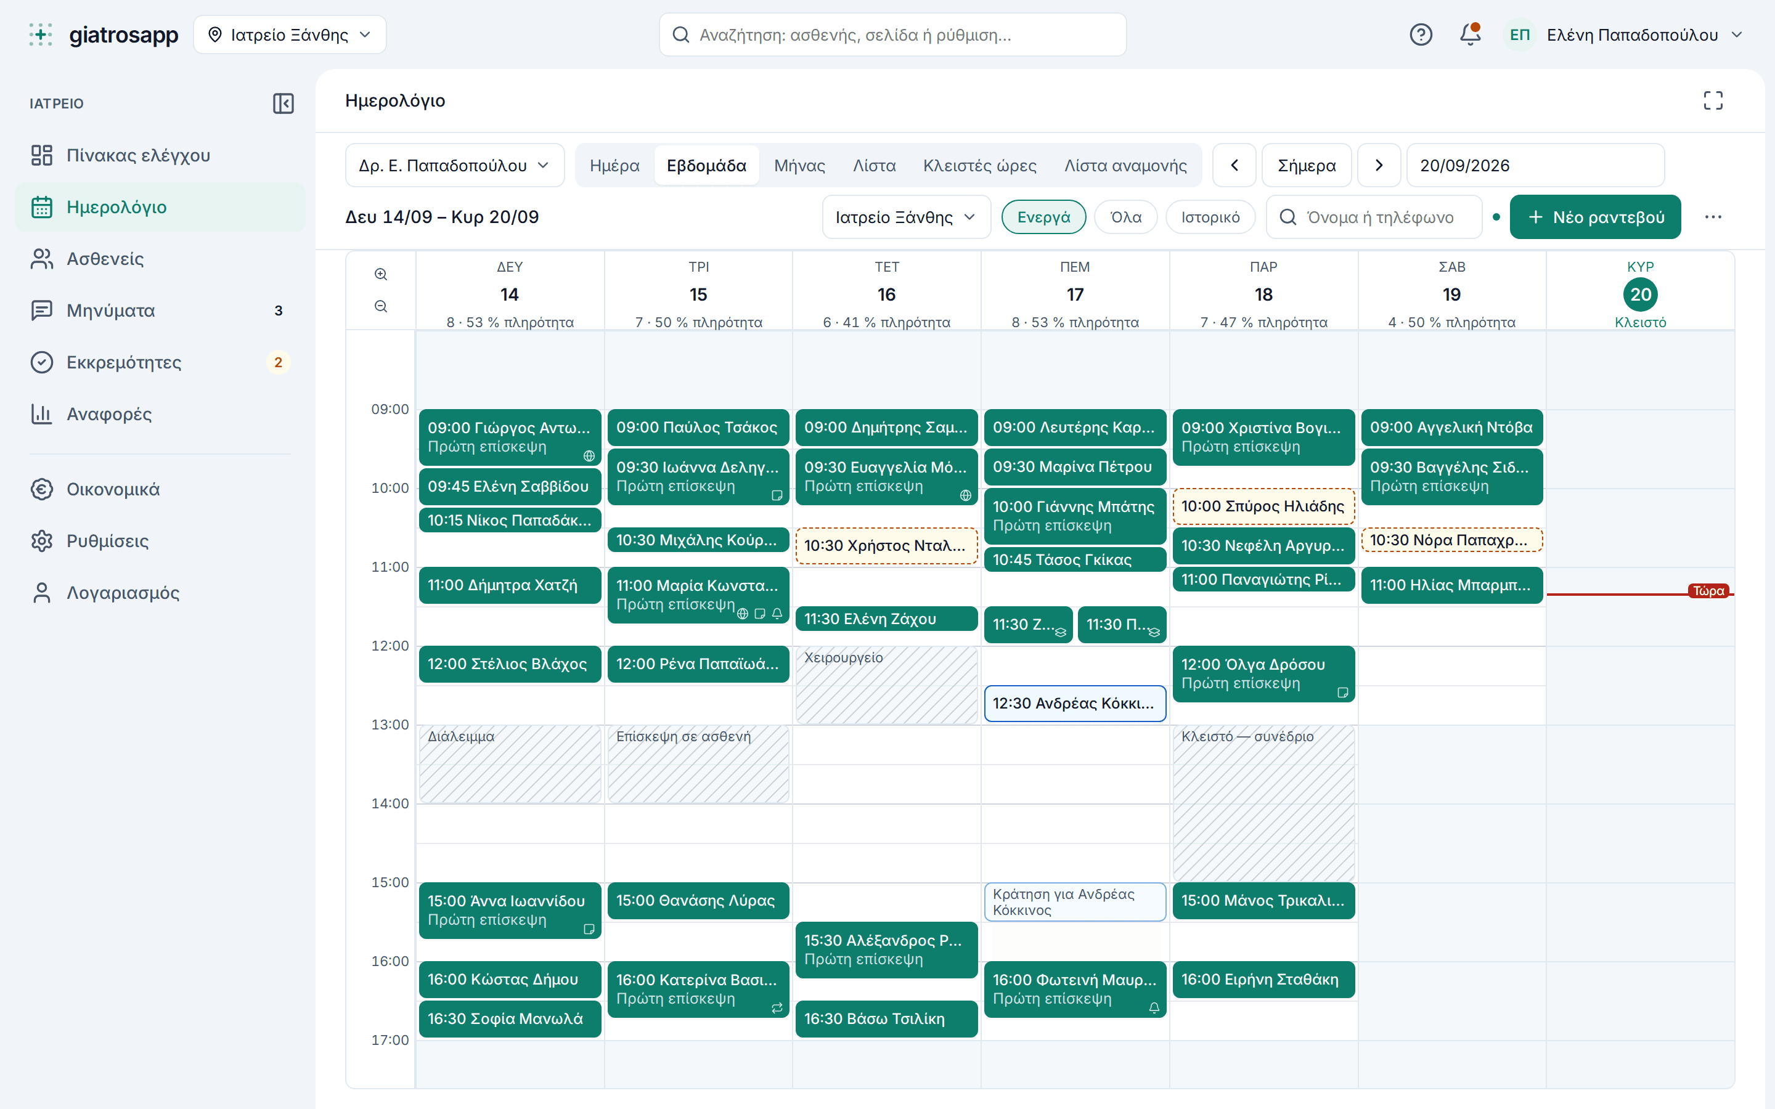Click the date field 20/09/2026

coord(1535,166)
